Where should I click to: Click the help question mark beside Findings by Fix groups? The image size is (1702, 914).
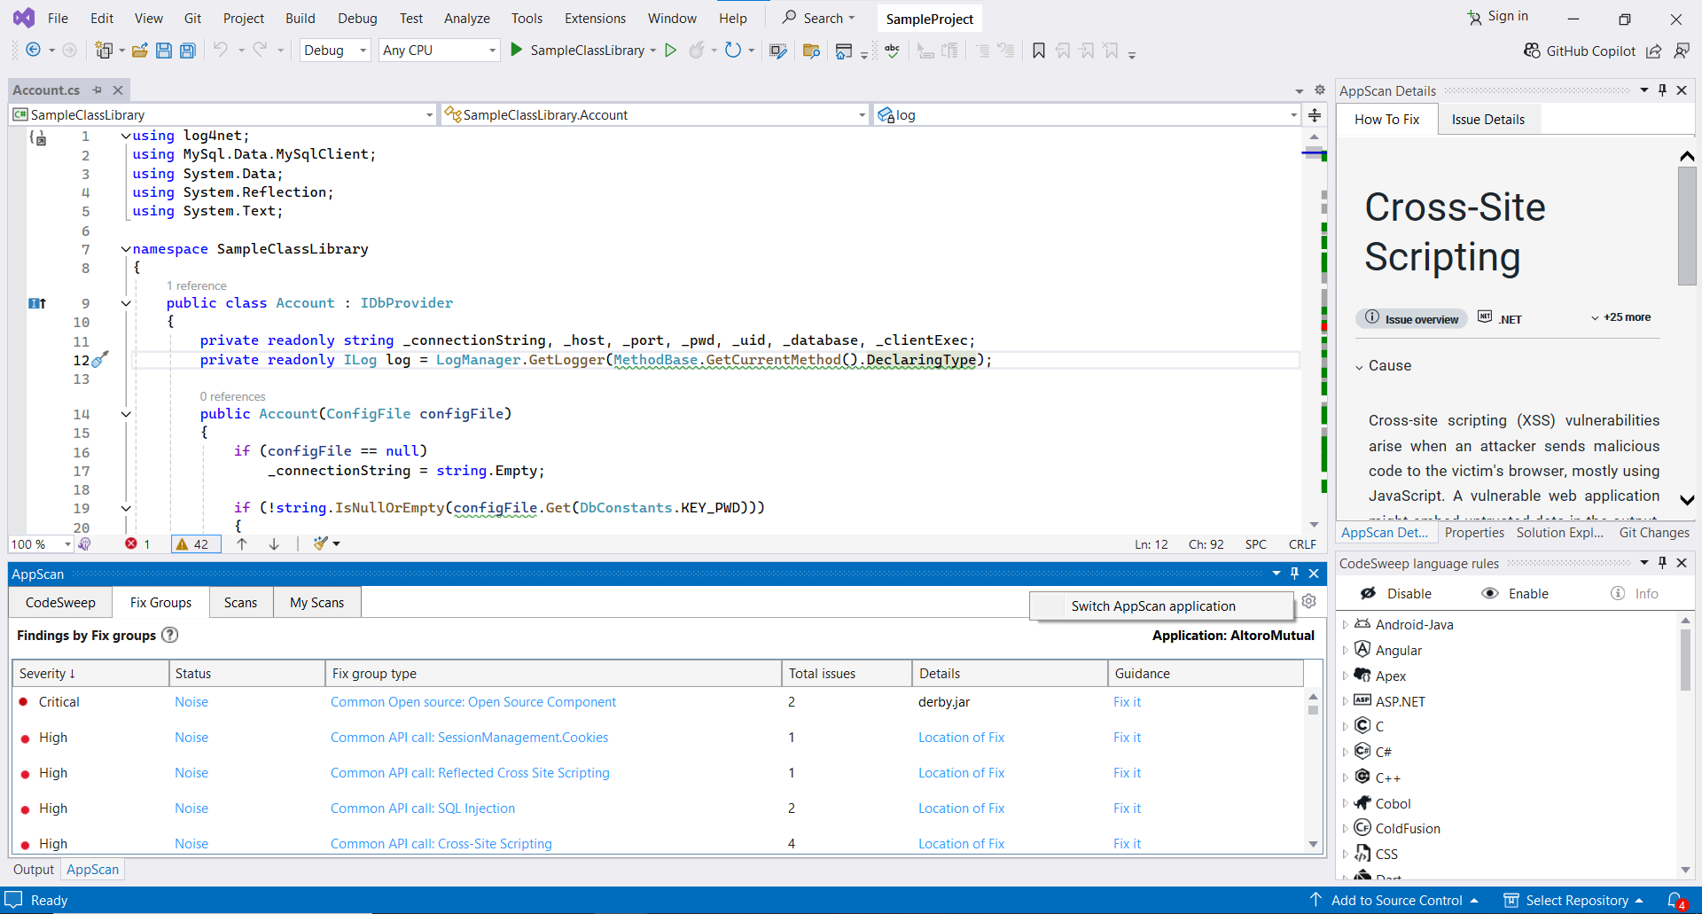pyautogui.click(x=170, y=635)
